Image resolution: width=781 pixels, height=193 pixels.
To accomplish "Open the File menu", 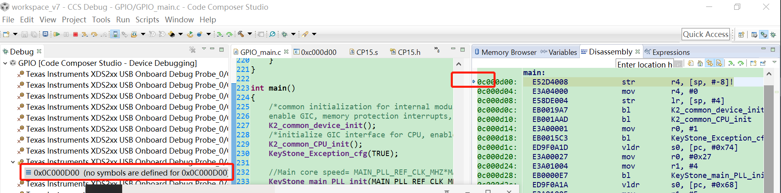I will (x=8, y=20).
